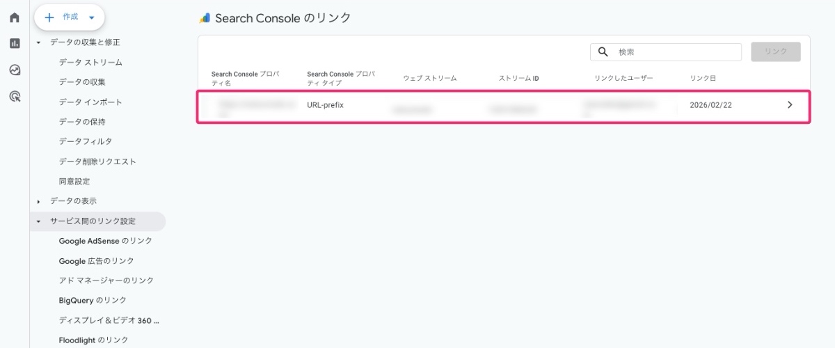835x348 pixels.
Task: Open the Home icon in left rail
Action: pos(15,17)
